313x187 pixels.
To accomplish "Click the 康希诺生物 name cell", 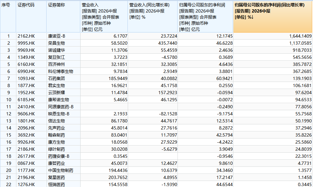I will pyautogui.click(x=58, y=100).
